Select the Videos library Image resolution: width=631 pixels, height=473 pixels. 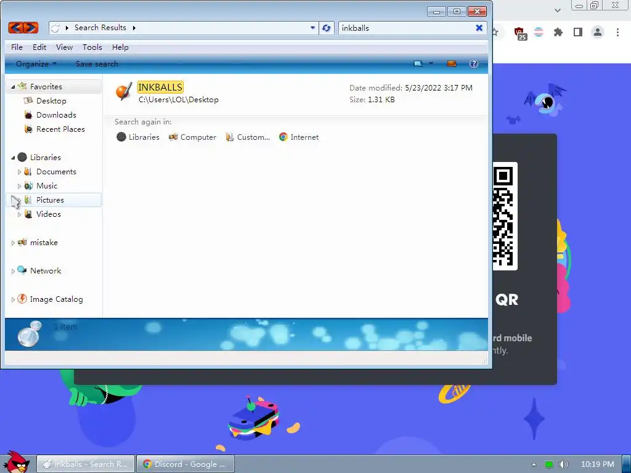pyautogui.click(x=48, y=214)
